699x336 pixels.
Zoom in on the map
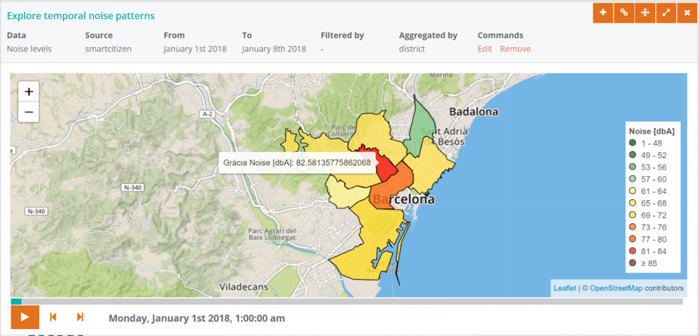29,92
